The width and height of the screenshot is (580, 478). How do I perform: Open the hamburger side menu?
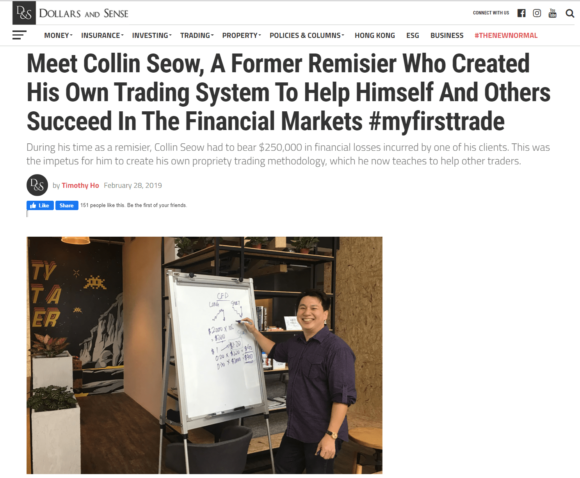(x=20, y=35)
